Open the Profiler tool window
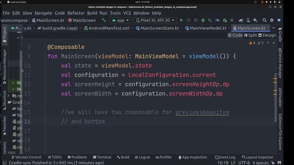Image resolution: width=294 pixels, height=165 pixels. (164, 157)
